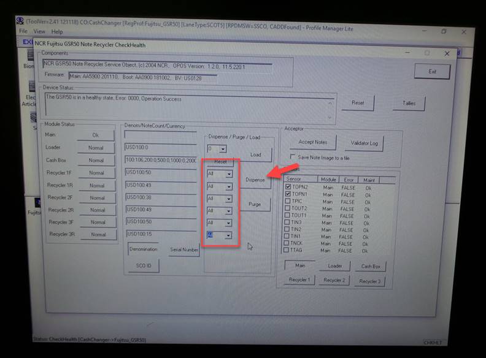This screenshot has width=486, height=358.
Task: Open the Help menu
Action: (x=57, y=32)
